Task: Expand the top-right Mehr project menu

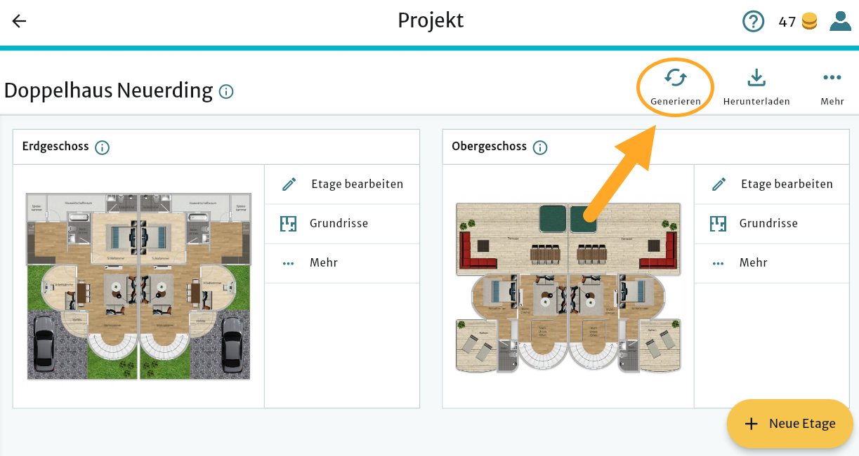Action: pyautogui.click(x=832, y=78)
